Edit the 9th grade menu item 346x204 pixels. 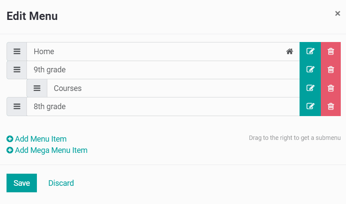310,70
